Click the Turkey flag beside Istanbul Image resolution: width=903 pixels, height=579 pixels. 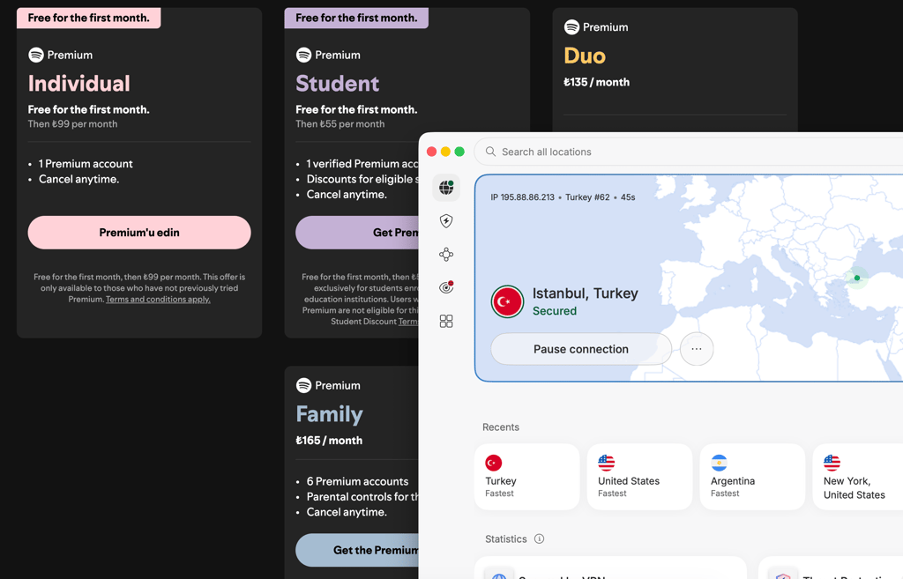507,301
